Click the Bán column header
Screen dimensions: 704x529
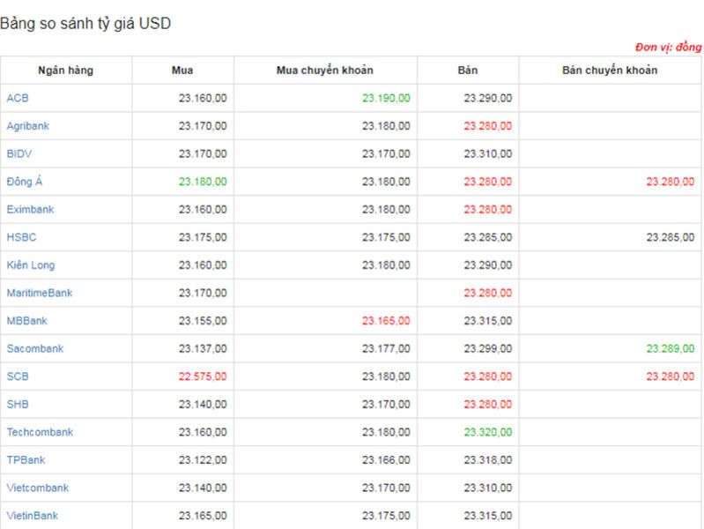point(468,71)
